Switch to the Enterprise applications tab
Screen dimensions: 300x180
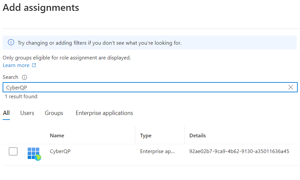click(104, 113)
